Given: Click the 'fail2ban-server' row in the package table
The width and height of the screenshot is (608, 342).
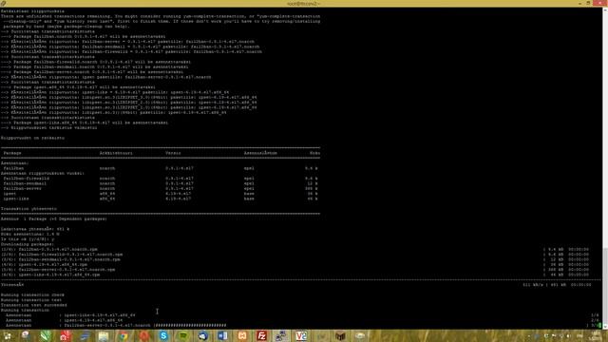Looking at the screenshot, I should point(161,188).
